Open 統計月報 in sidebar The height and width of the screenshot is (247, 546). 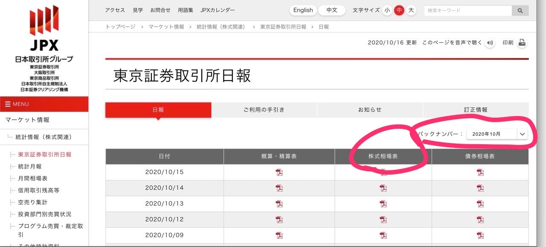coord(30,167)
